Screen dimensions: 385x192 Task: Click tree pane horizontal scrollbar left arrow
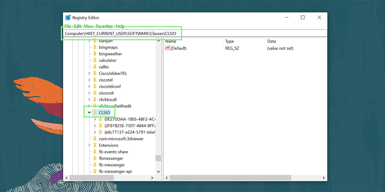pos(67,178)
